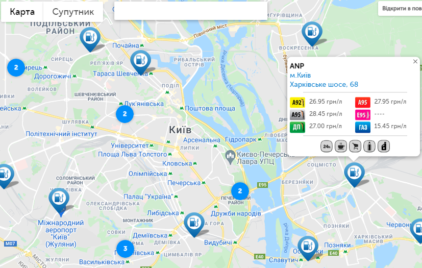The height and width of the screenshot is (268, 422).
Task: Switch to Супутник map view
Action: coord(73,12)
